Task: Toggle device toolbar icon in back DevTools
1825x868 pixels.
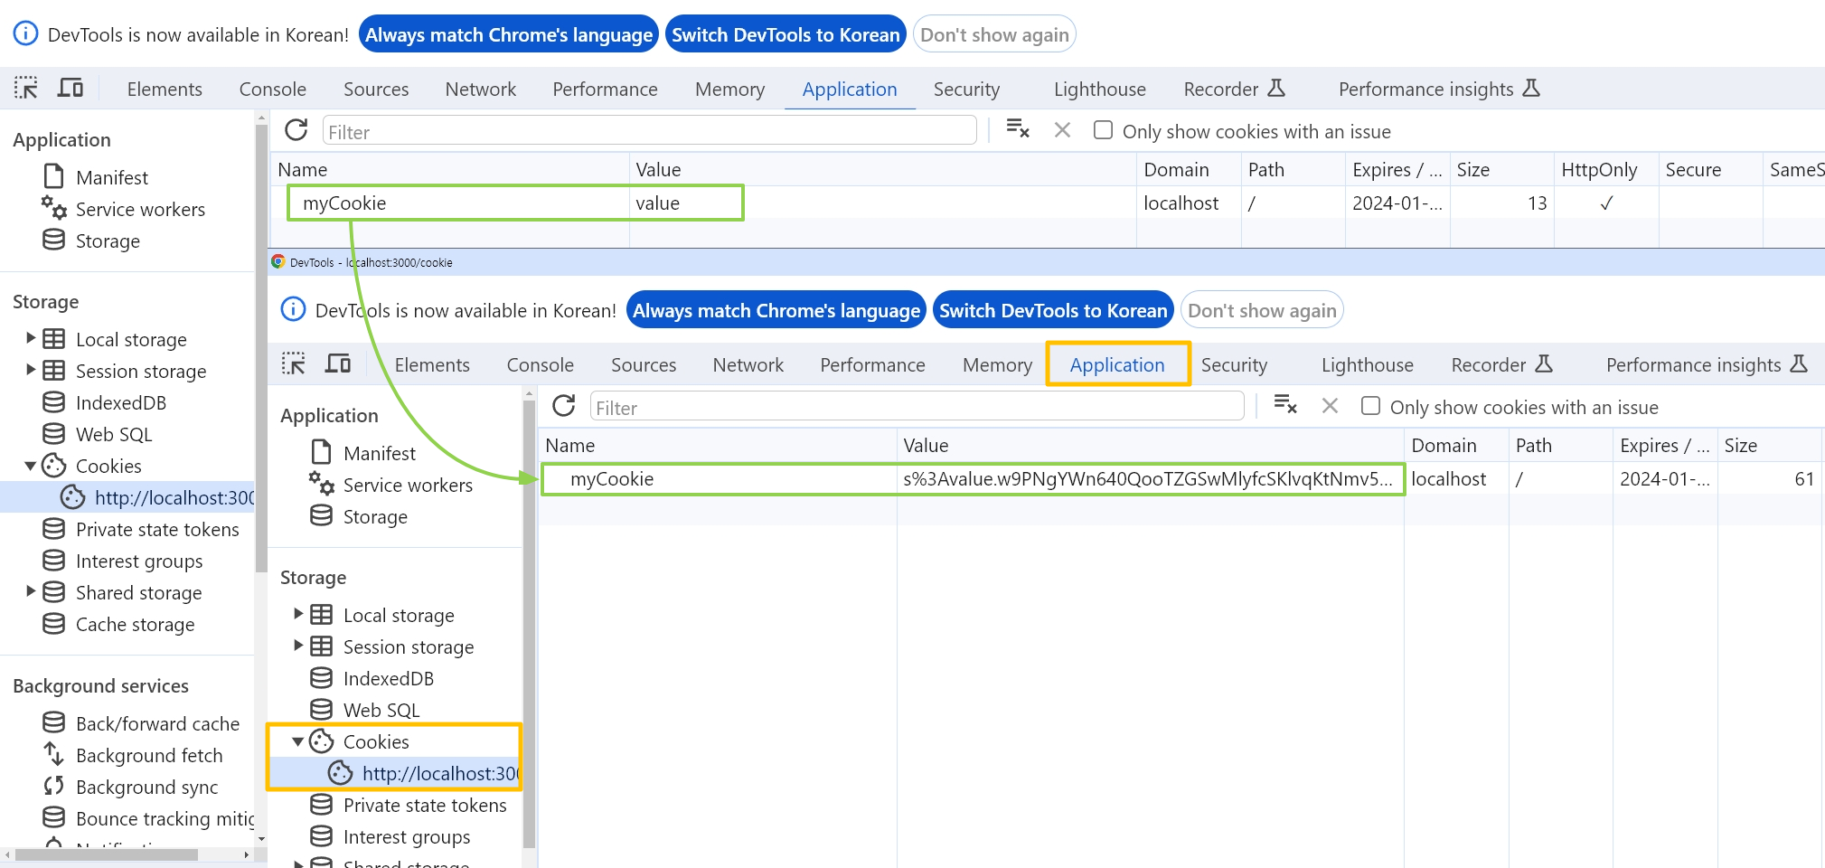Action: click(x=71, y=89)
